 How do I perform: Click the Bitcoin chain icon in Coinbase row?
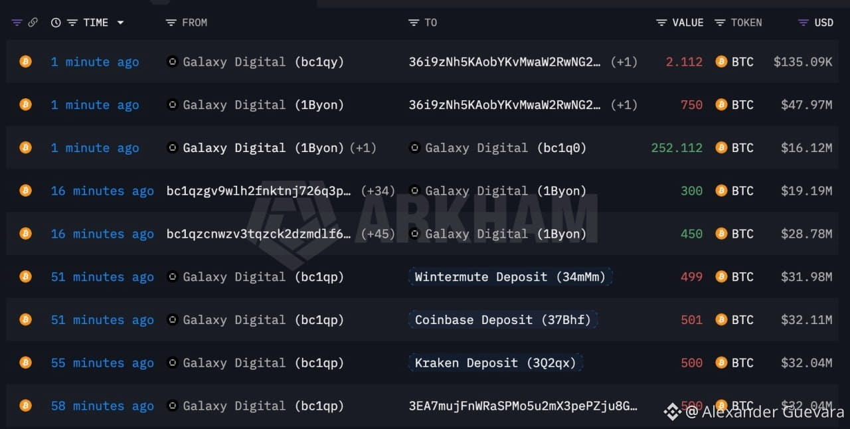coord(25,319)
